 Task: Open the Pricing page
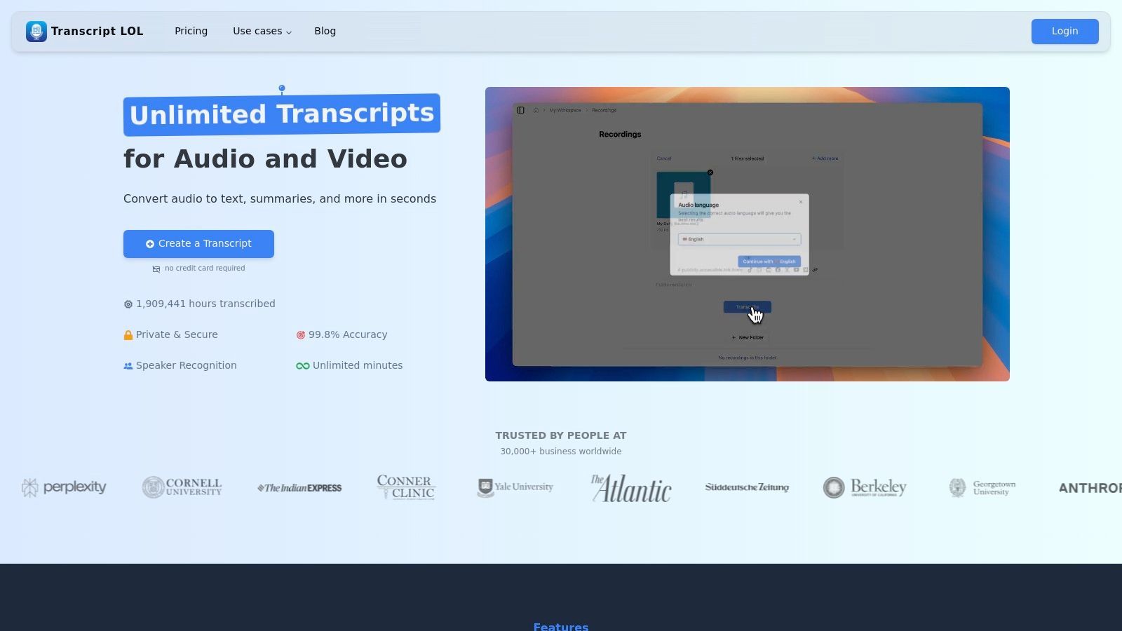(x=191, y=32)
